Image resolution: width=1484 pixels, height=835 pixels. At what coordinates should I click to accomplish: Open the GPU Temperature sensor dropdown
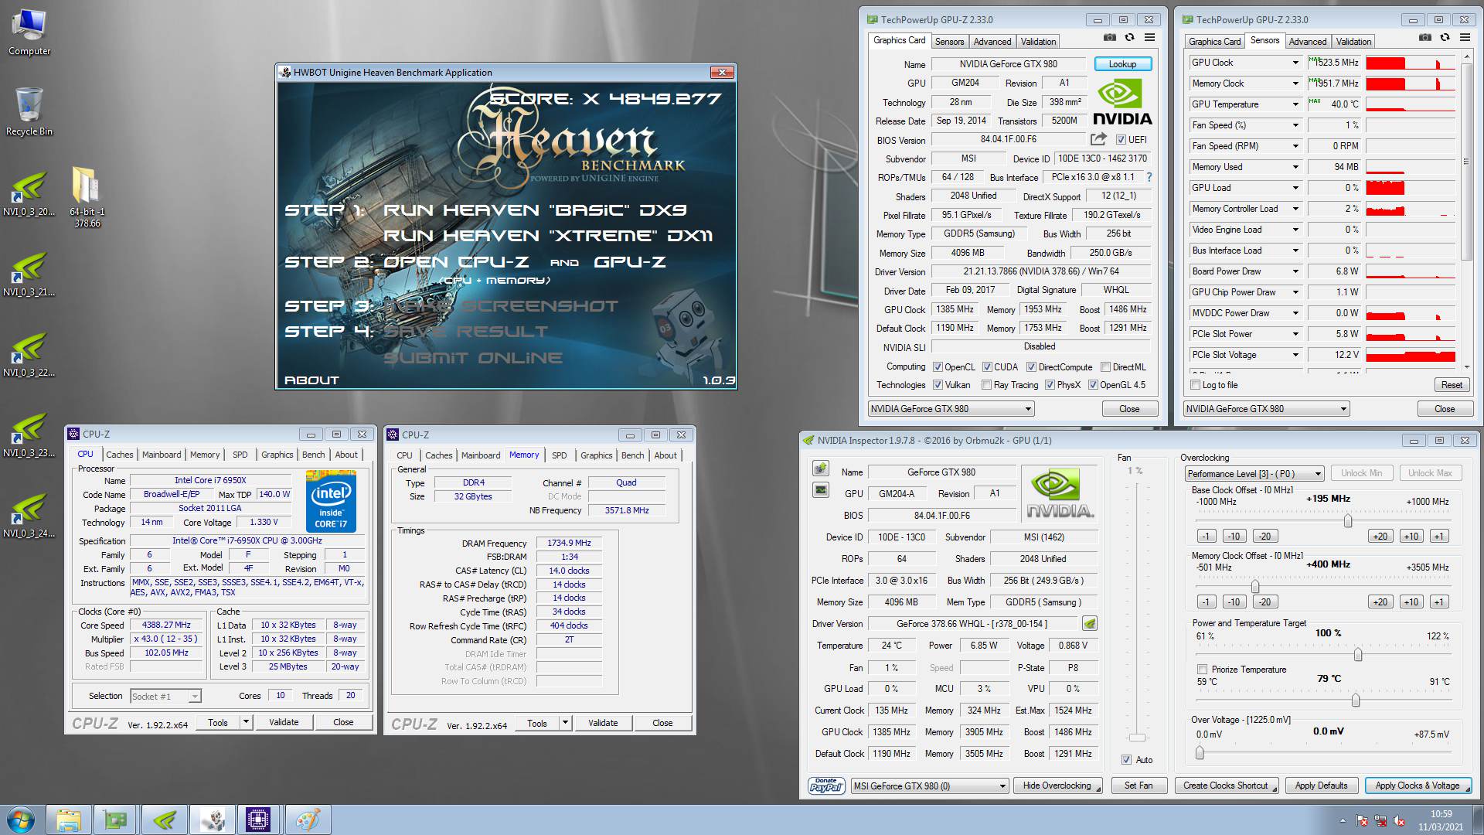[1295, 104]
